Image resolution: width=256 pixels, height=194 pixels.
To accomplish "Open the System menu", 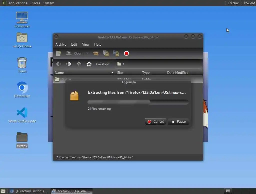I will [x=49, y=3].
